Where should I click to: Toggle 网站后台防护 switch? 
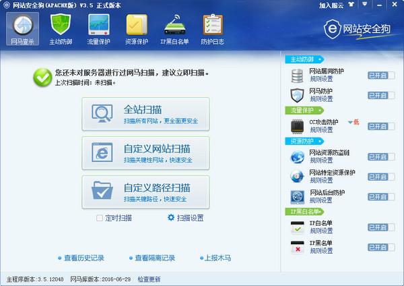coord(381,197)
